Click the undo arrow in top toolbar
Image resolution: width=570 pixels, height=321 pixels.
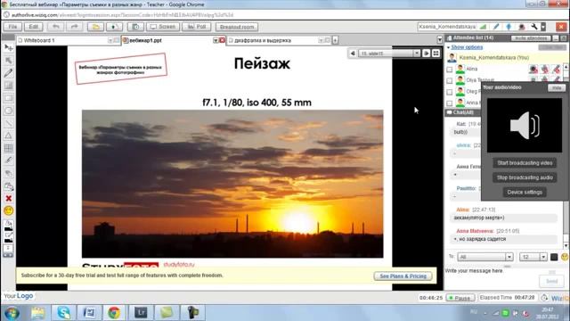coord(55,27)
